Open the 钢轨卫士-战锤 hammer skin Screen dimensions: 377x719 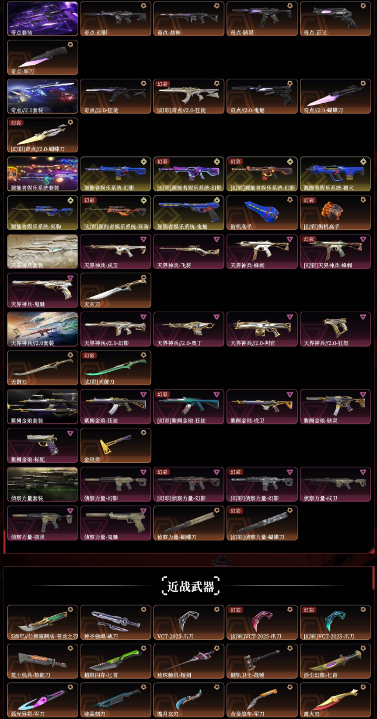(x=262, y=661)
